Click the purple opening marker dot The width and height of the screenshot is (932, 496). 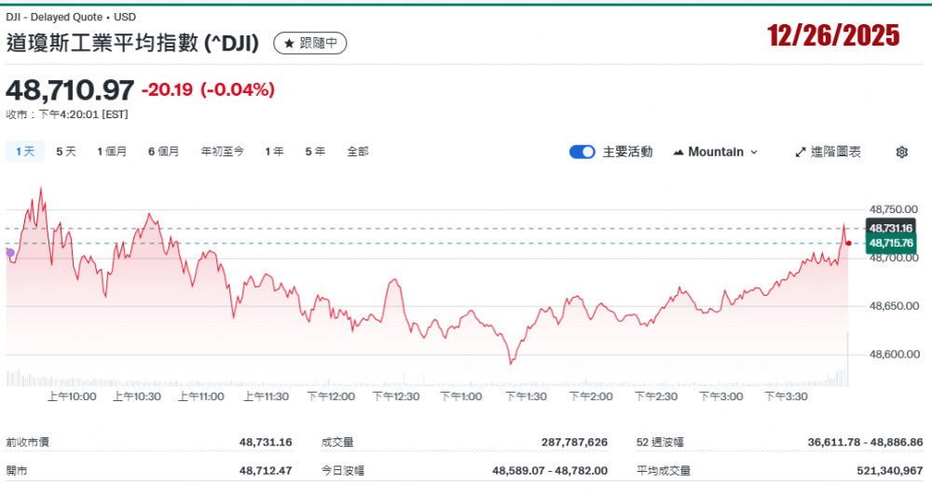point(10,252)
